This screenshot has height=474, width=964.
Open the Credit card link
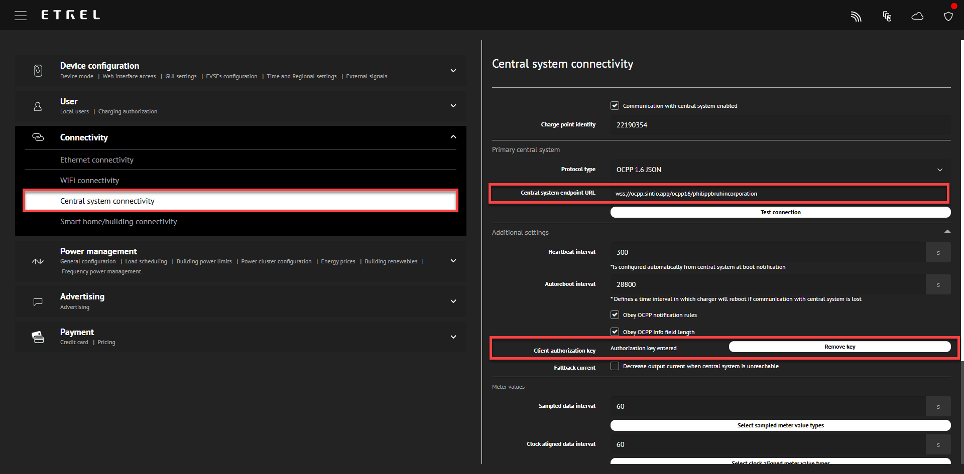tap(74, 343)
